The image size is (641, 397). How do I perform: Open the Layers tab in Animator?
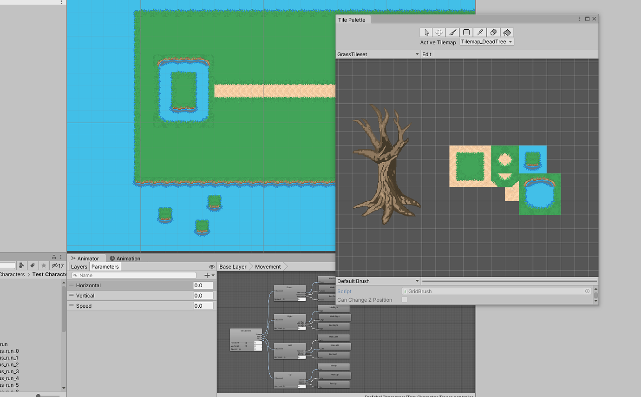pos(79,266)
